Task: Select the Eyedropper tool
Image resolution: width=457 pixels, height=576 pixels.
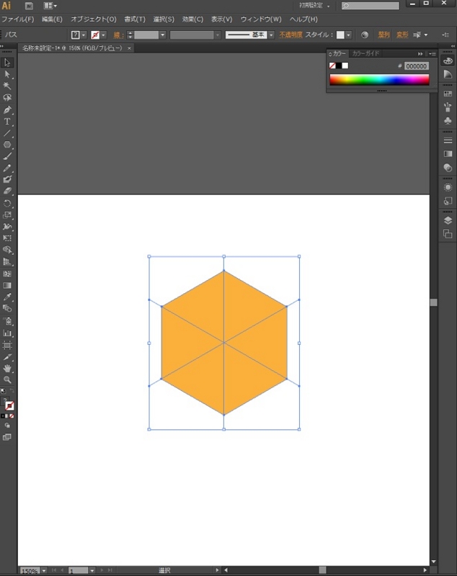Action: pyautogui.click(x=7, y=297)
